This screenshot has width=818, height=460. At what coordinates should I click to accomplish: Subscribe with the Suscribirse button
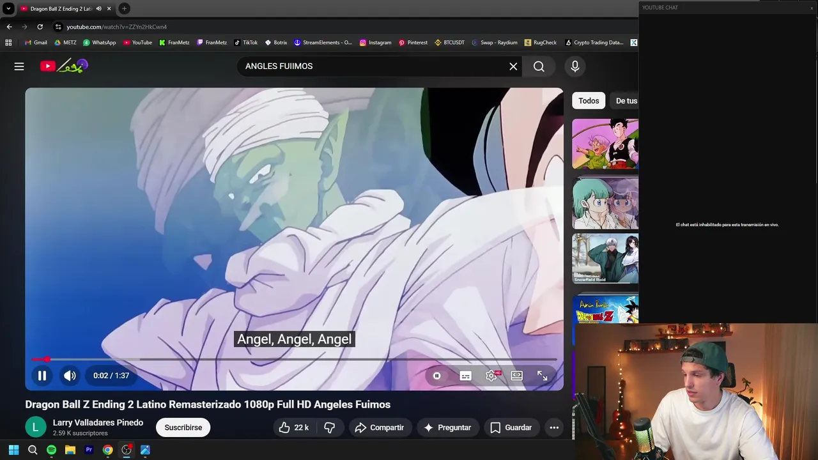[x=183, y=427]
